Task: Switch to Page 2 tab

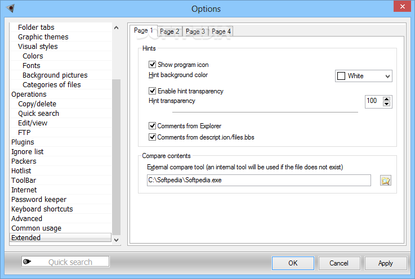Action: [169, 31]
